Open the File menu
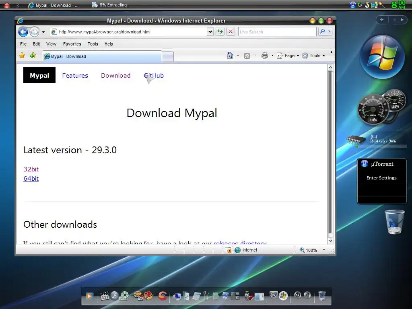The image size is (412, 309). coord(23,44)
